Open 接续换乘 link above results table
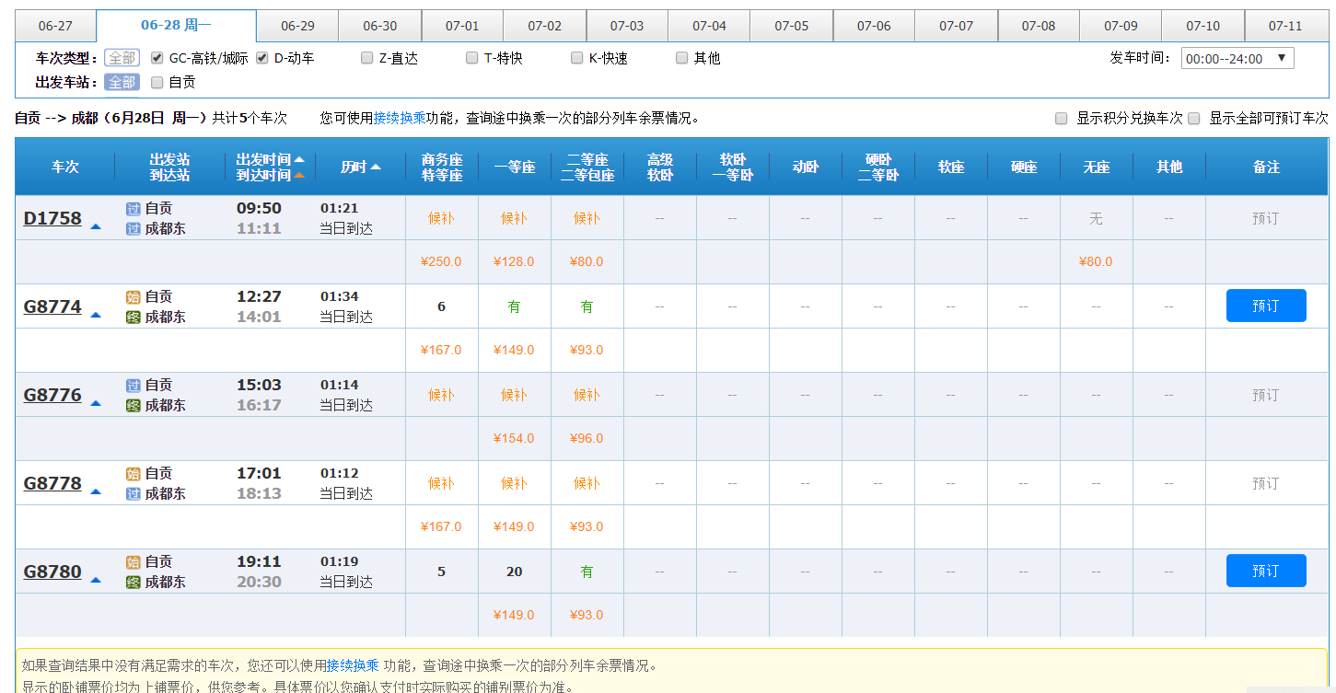 coord(399,119)
